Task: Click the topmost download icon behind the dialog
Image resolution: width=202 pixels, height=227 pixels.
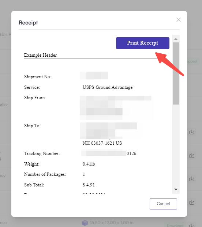Action: (x=192, y=132)
